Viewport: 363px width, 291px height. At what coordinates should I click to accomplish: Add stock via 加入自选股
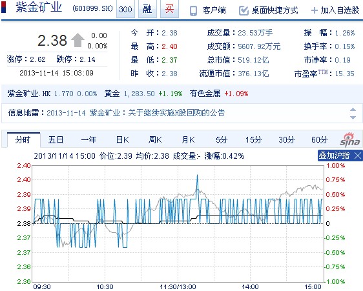click(x=340, y=10)
